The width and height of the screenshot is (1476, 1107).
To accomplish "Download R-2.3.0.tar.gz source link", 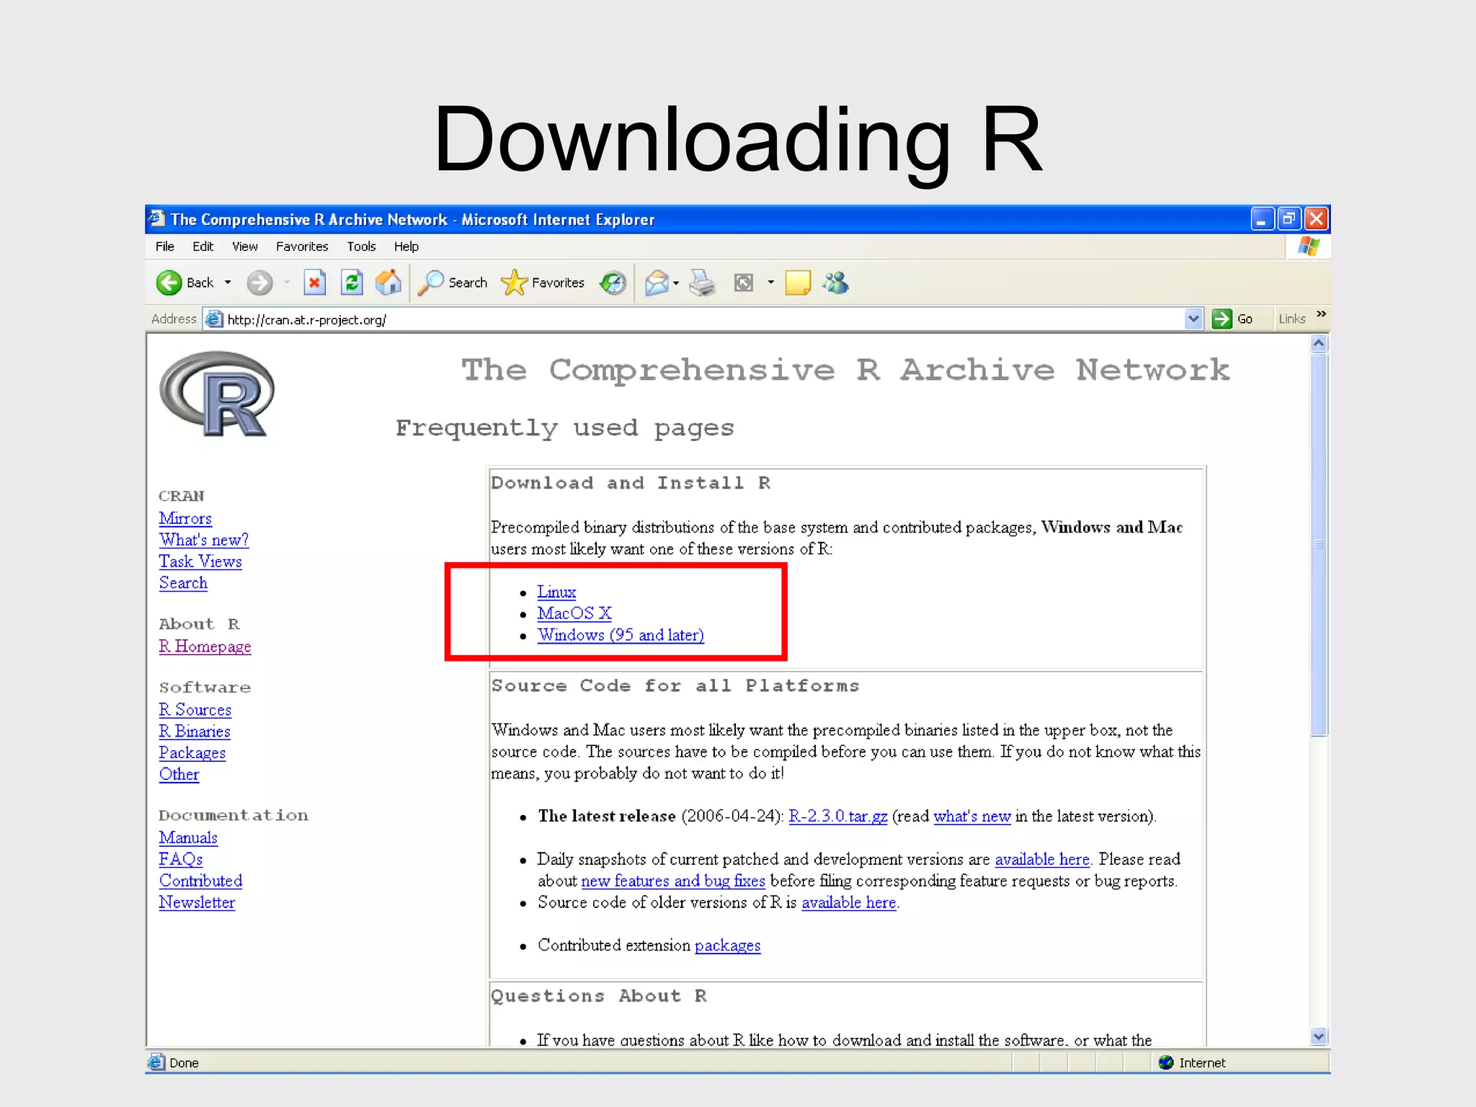I will [x=837, y=817].
